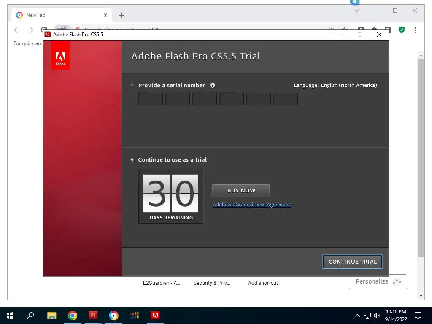Open Windows taskbar search

30,316
